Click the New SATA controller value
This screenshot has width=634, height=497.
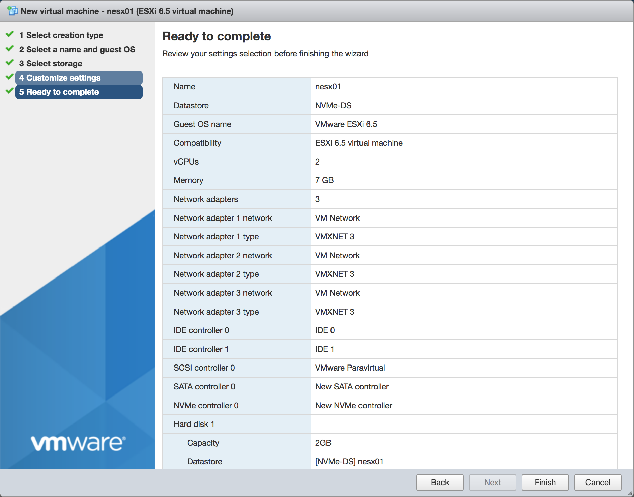click(352, 387)
